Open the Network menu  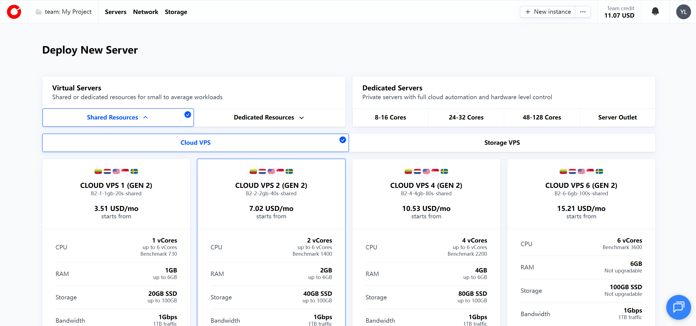coord(146,12)
